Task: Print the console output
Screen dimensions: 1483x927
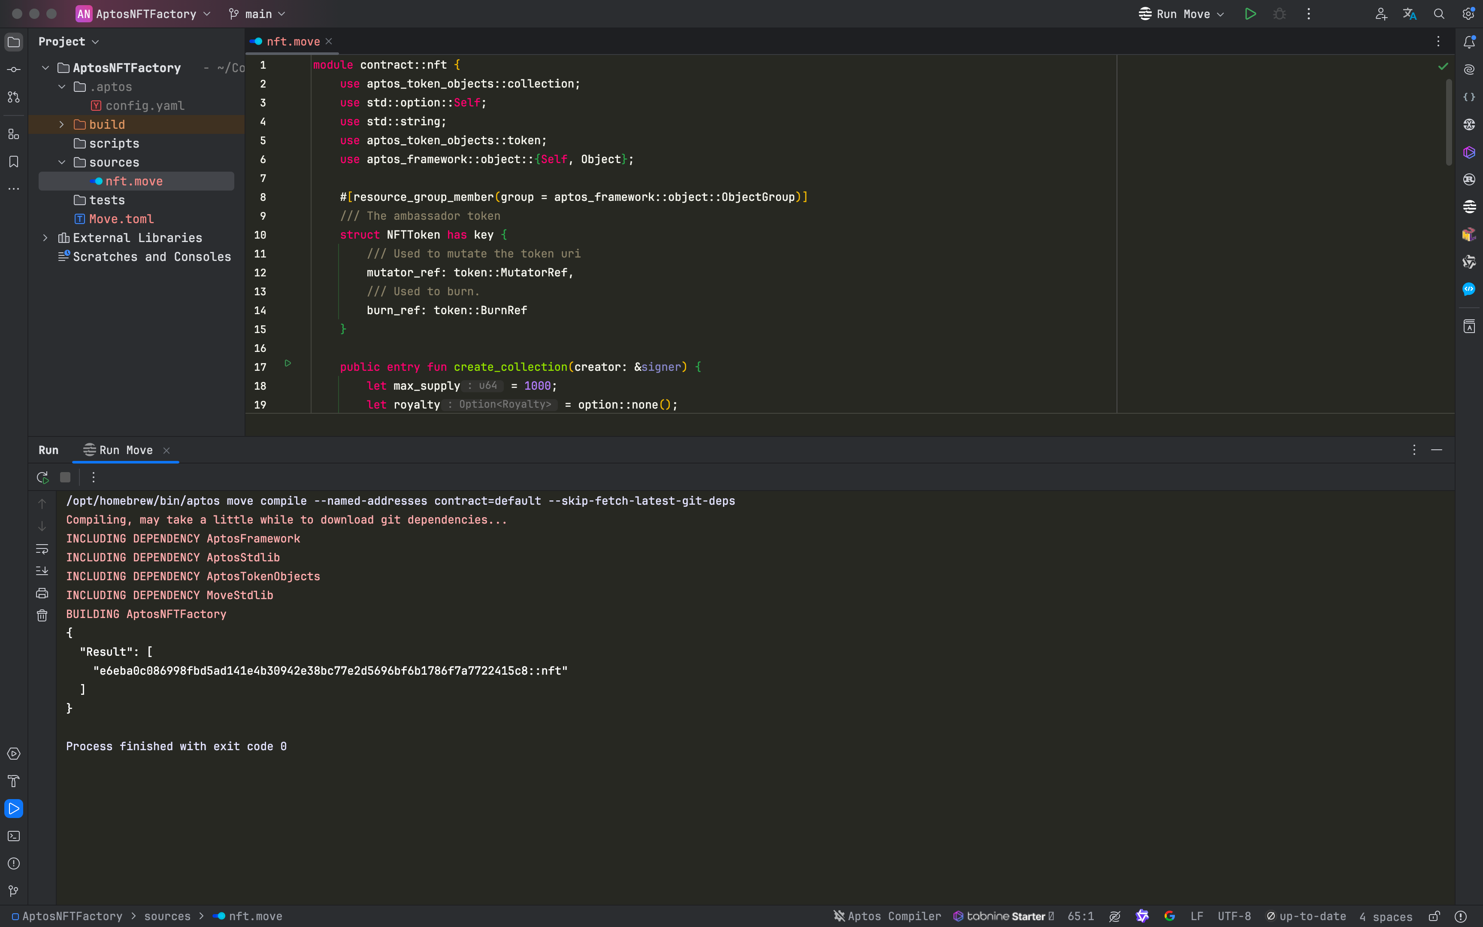Action: point(42,593)
